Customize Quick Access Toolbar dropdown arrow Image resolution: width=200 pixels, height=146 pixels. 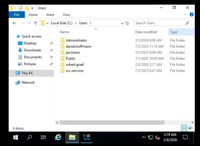[x=32, y=8]
